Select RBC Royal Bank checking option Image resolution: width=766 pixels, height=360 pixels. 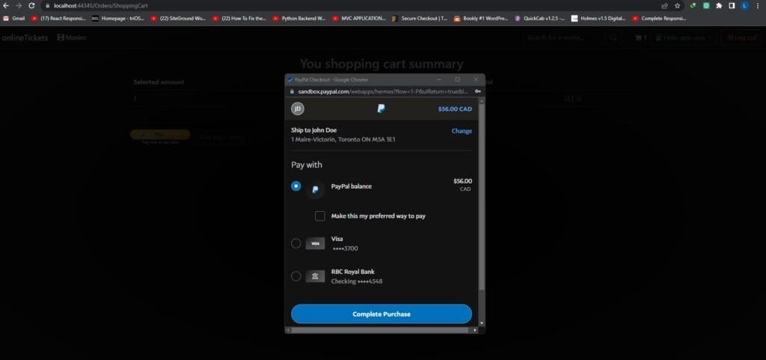point(296,276)
